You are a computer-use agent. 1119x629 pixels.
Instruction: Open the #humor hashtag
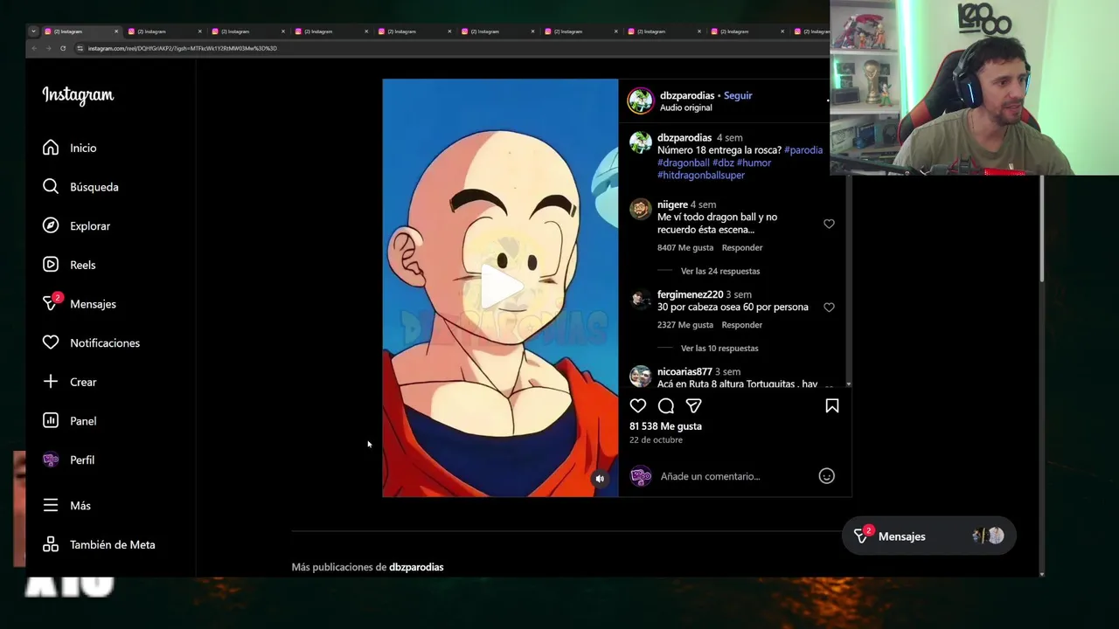click(754, 162)
